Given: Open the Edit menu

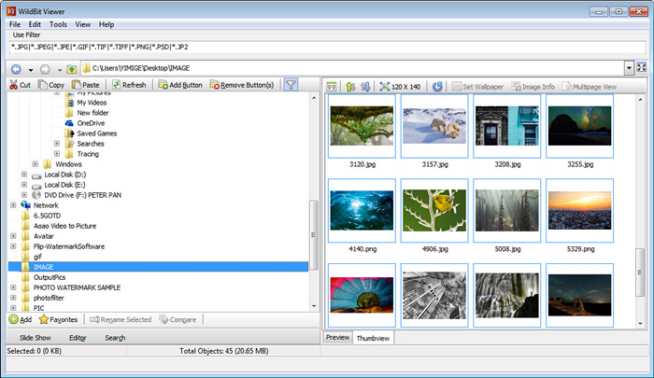Looking at the screenshot, I should pyautogui.click(x=35, y=24).
